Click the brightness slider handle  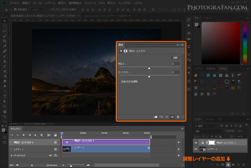coord(149,68)
